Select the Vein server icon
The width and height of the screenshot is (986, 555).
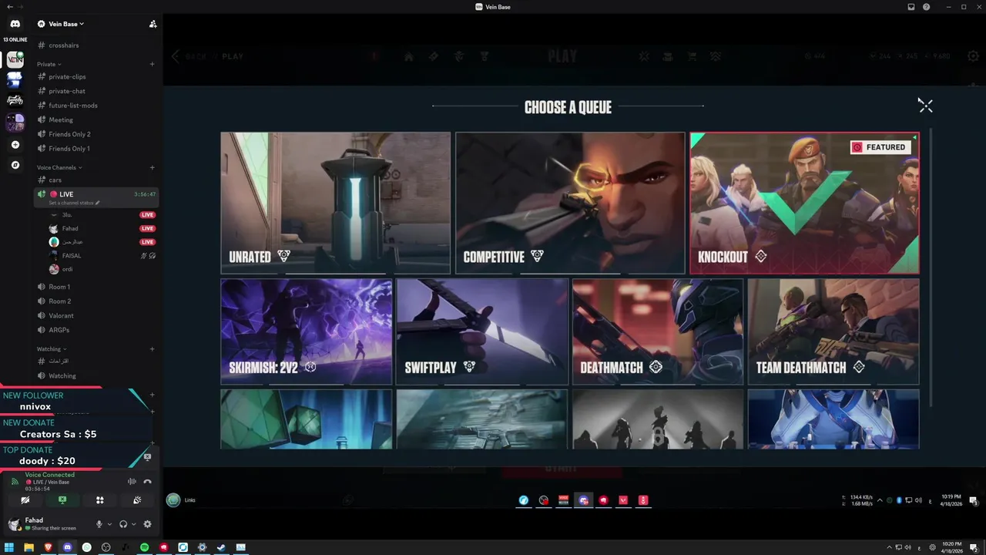coord(15,59)
